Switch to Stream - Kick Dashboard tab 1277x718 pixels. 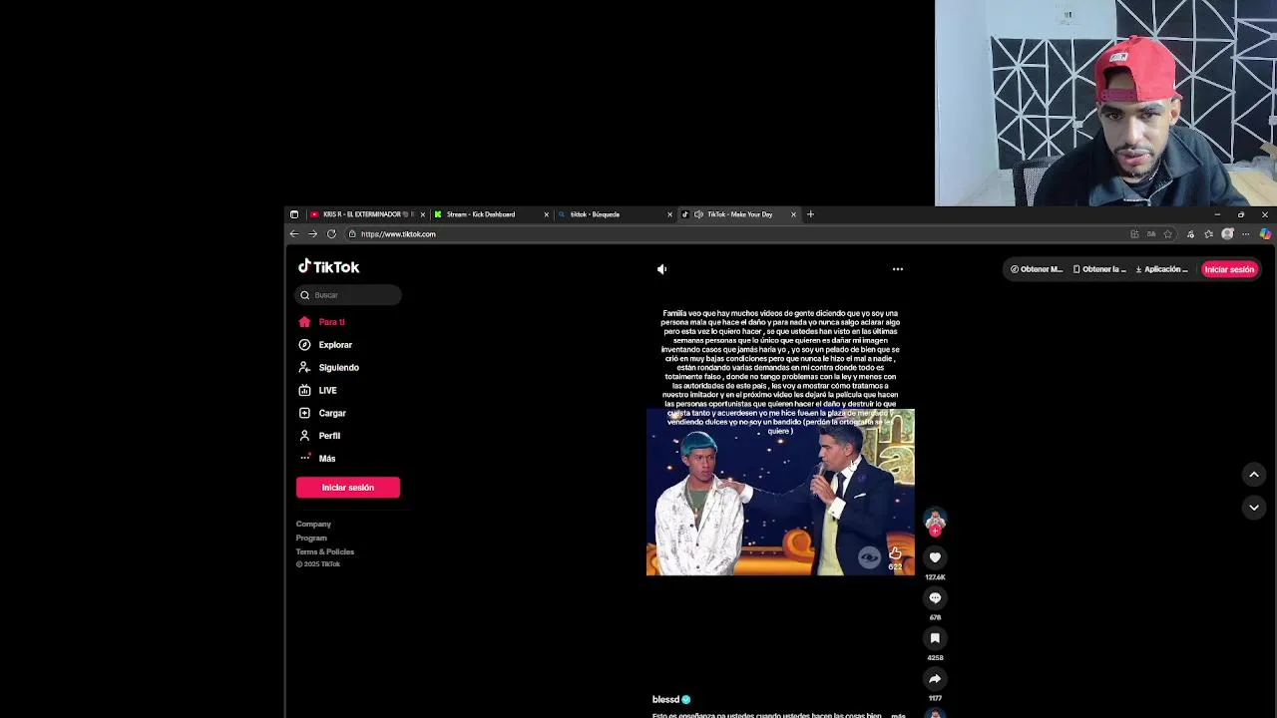[490, 214]
